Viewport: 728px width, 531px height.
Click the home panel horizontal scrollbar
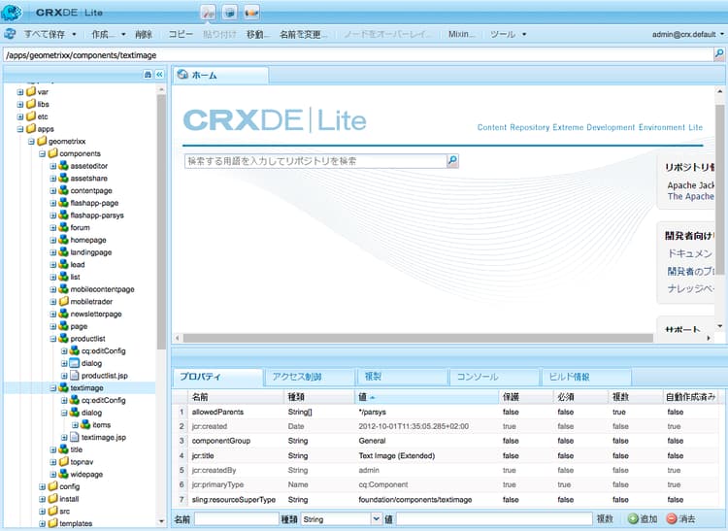pos(417,338)
